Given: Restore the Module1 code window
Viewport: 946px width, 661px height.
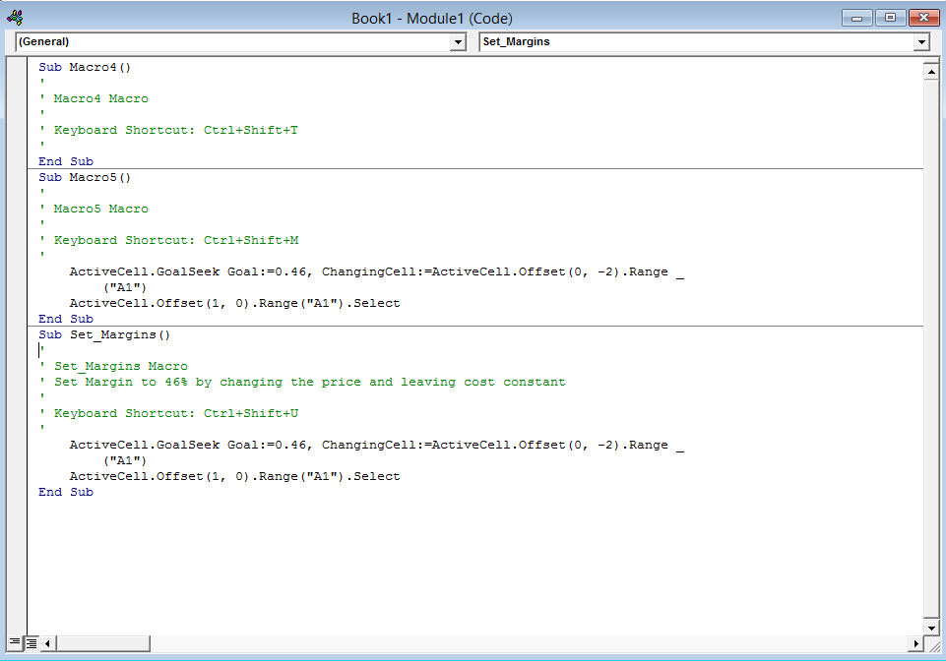Looking at the screenshot, I should pyautogui.click(x=890, y=18).
